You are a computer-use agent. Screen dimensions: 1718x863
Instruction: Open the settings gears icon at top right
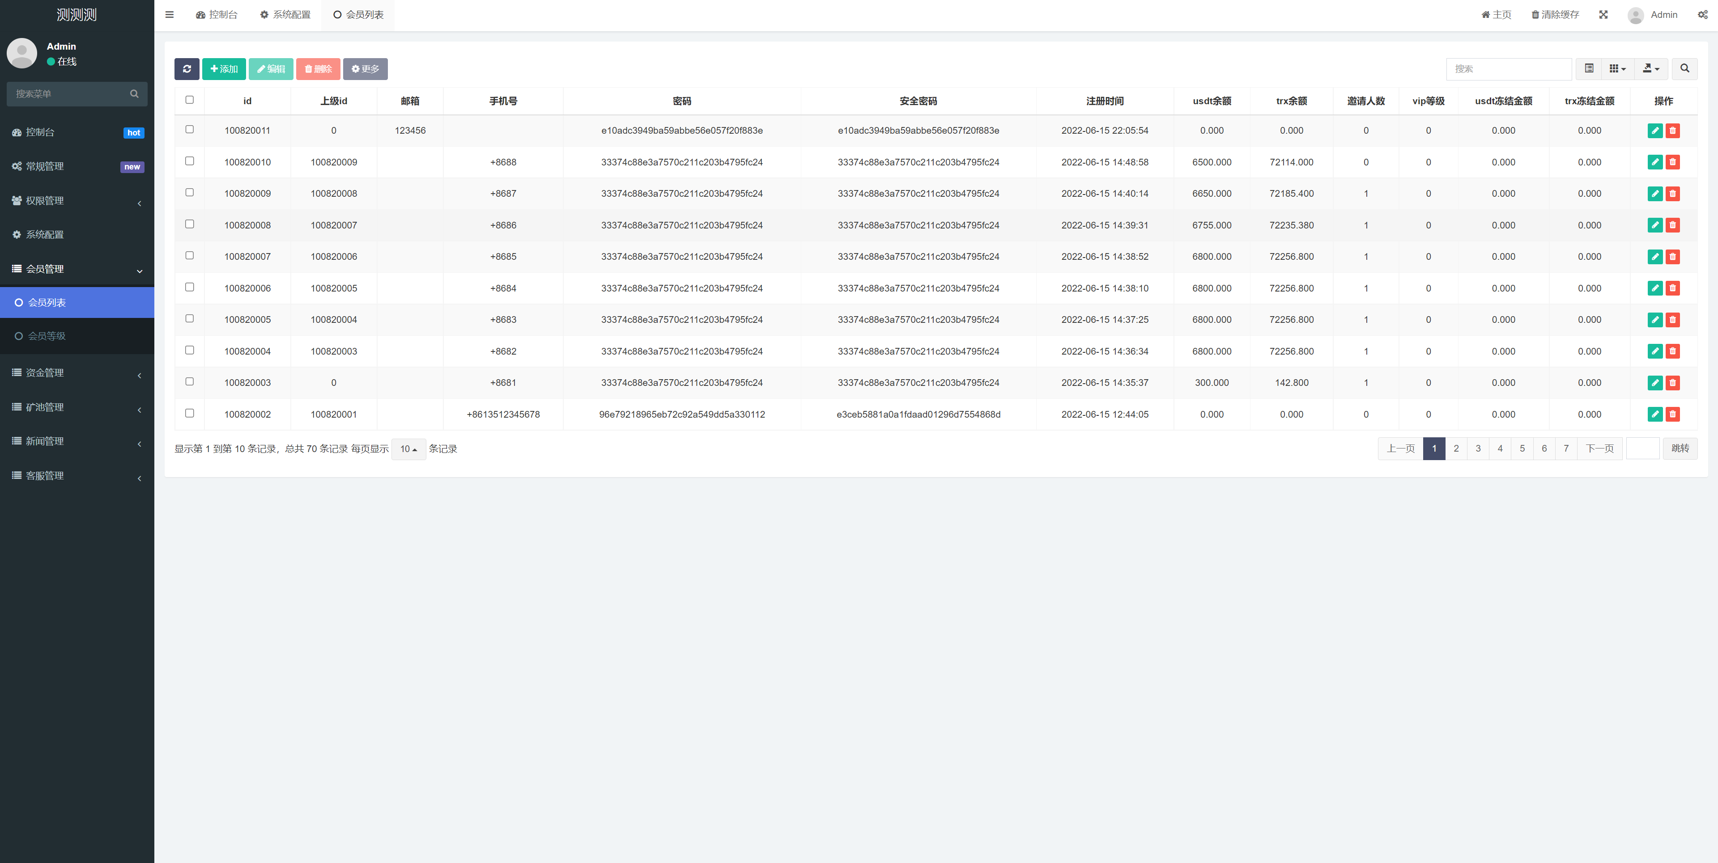point(1702,15)
